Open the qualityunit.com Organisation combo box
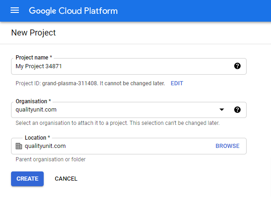 point(129,110)
